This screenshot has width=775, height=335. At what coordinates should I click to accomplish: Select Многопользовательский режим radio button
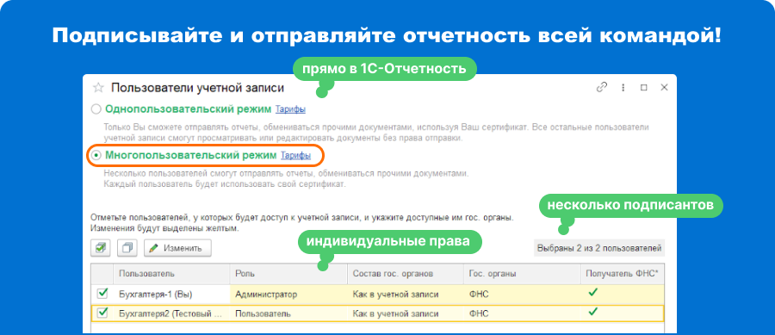coord(96,155)
